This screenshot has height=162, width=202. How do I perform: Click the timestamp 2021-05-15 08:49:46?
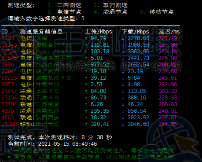pyautogui.click(x=68, y=144)
